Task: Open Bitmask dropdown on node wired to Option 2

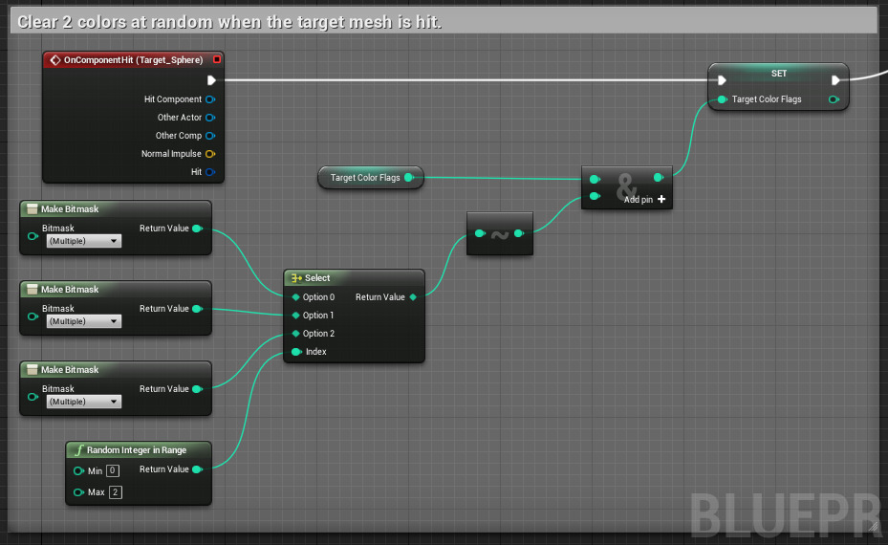Action: tap(84, 403)
